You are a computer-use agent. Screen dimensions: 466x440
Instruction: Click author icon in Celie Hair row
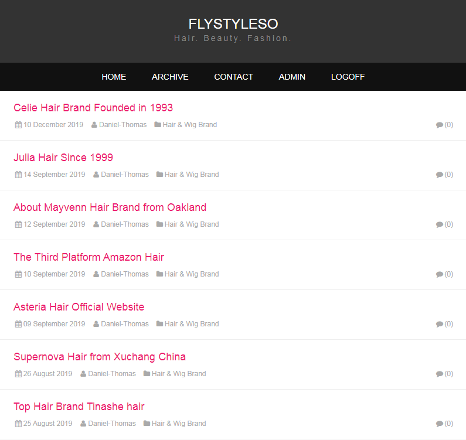pos(94,125)
